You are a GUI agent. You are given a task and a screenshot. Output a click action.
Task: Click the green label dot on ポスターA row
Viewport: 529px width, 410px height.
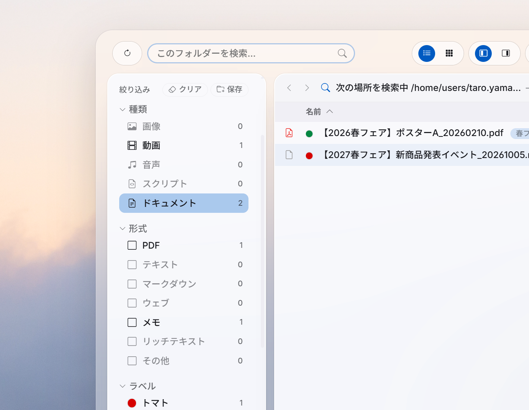click(309, 133)
